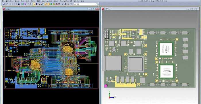The height and width of the screenshot is (104, 201).
Task: Open the Output menu
Action: [x=56, y=1]
